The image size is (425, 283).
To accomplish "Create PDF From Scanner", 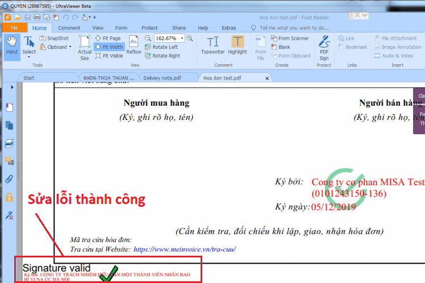I will (x=290, y=38).
